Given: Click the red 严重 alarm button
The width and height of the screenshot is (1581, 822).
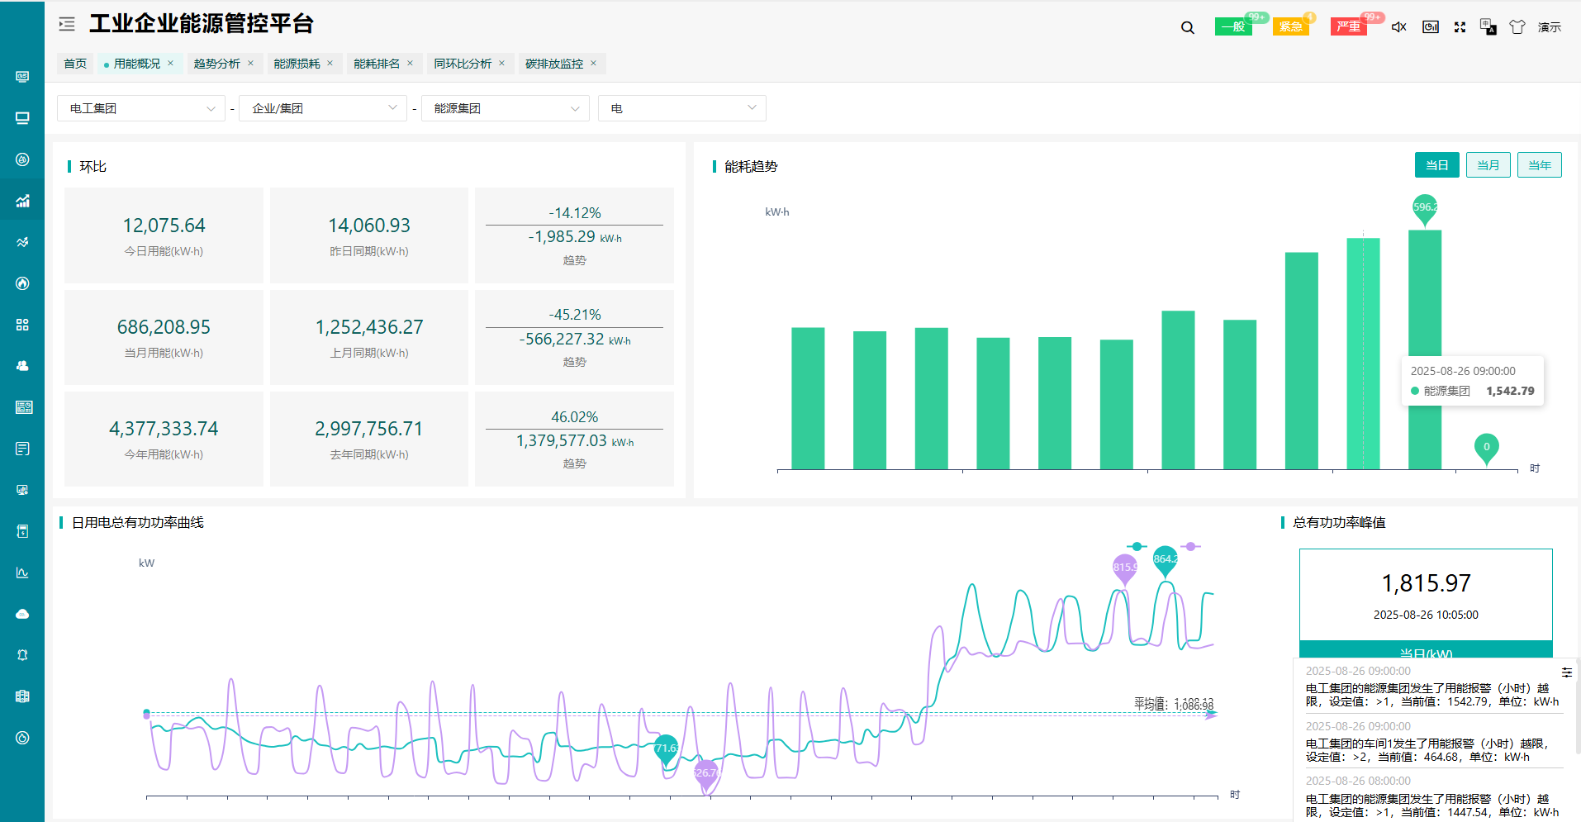Looking at the screenshot, I should (1348, 27).
